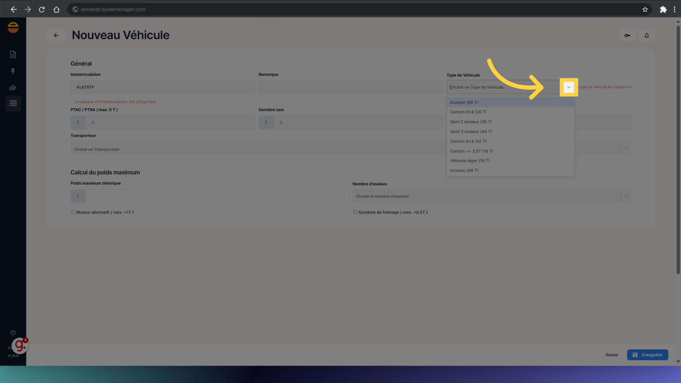This screenshot has height=383, width=681.
Task: Click the power logout icon
Action: tap(13, 332)
